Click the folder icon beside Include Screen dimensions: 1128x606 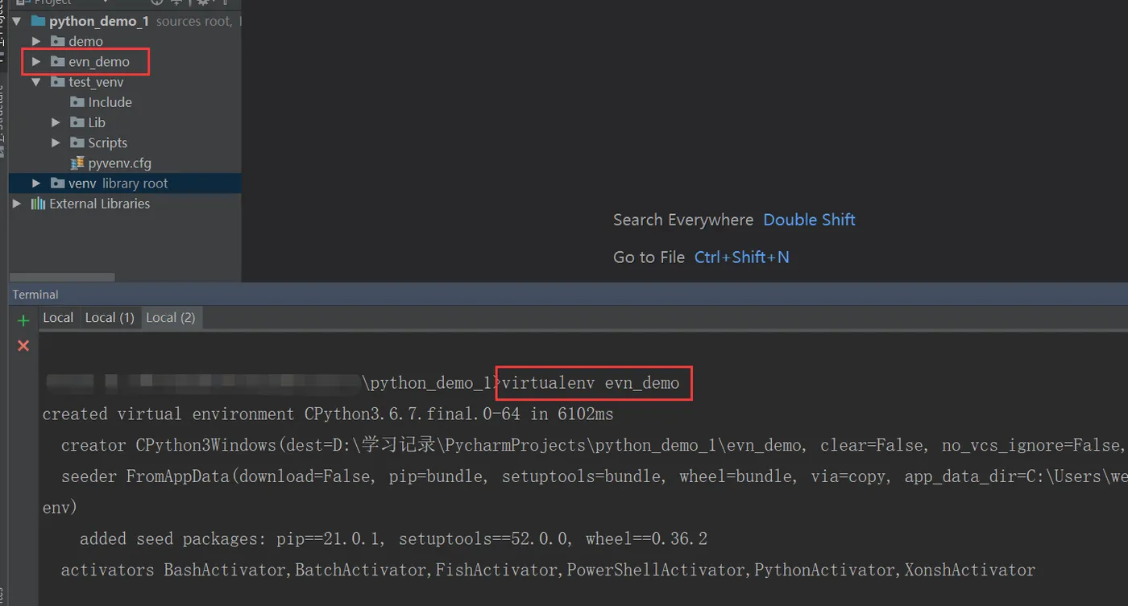tap(77, 102)
